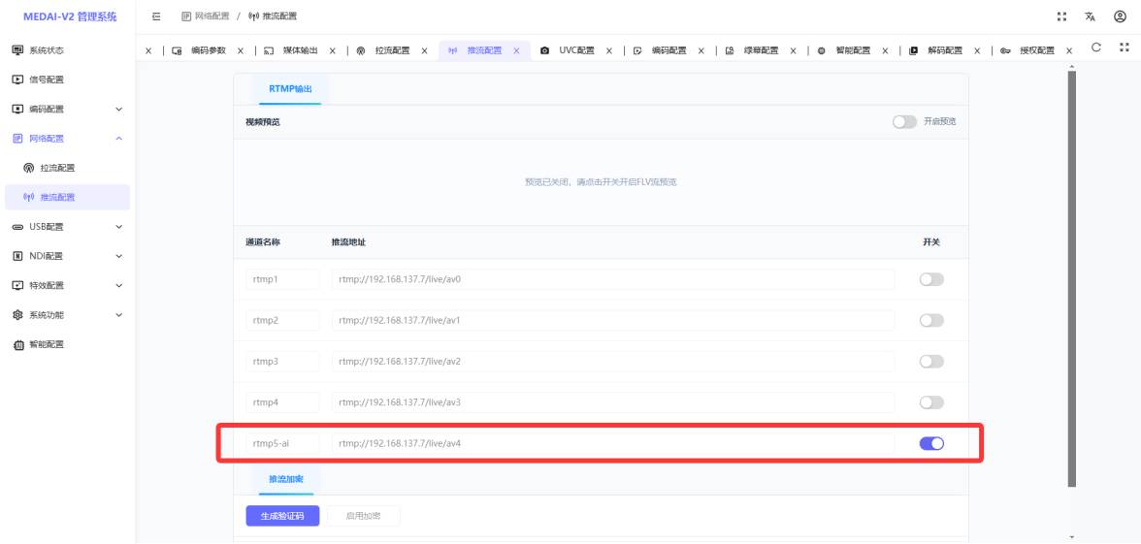The height and width of the screenshot is (544, 1141).
Task: Click the live/av3 push address field
Action: (x=613, y=402)
